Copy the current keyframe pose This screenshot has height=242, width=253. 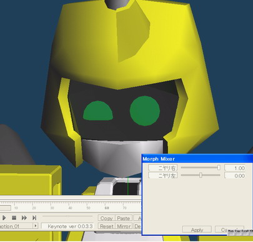(x=106, y=218)
